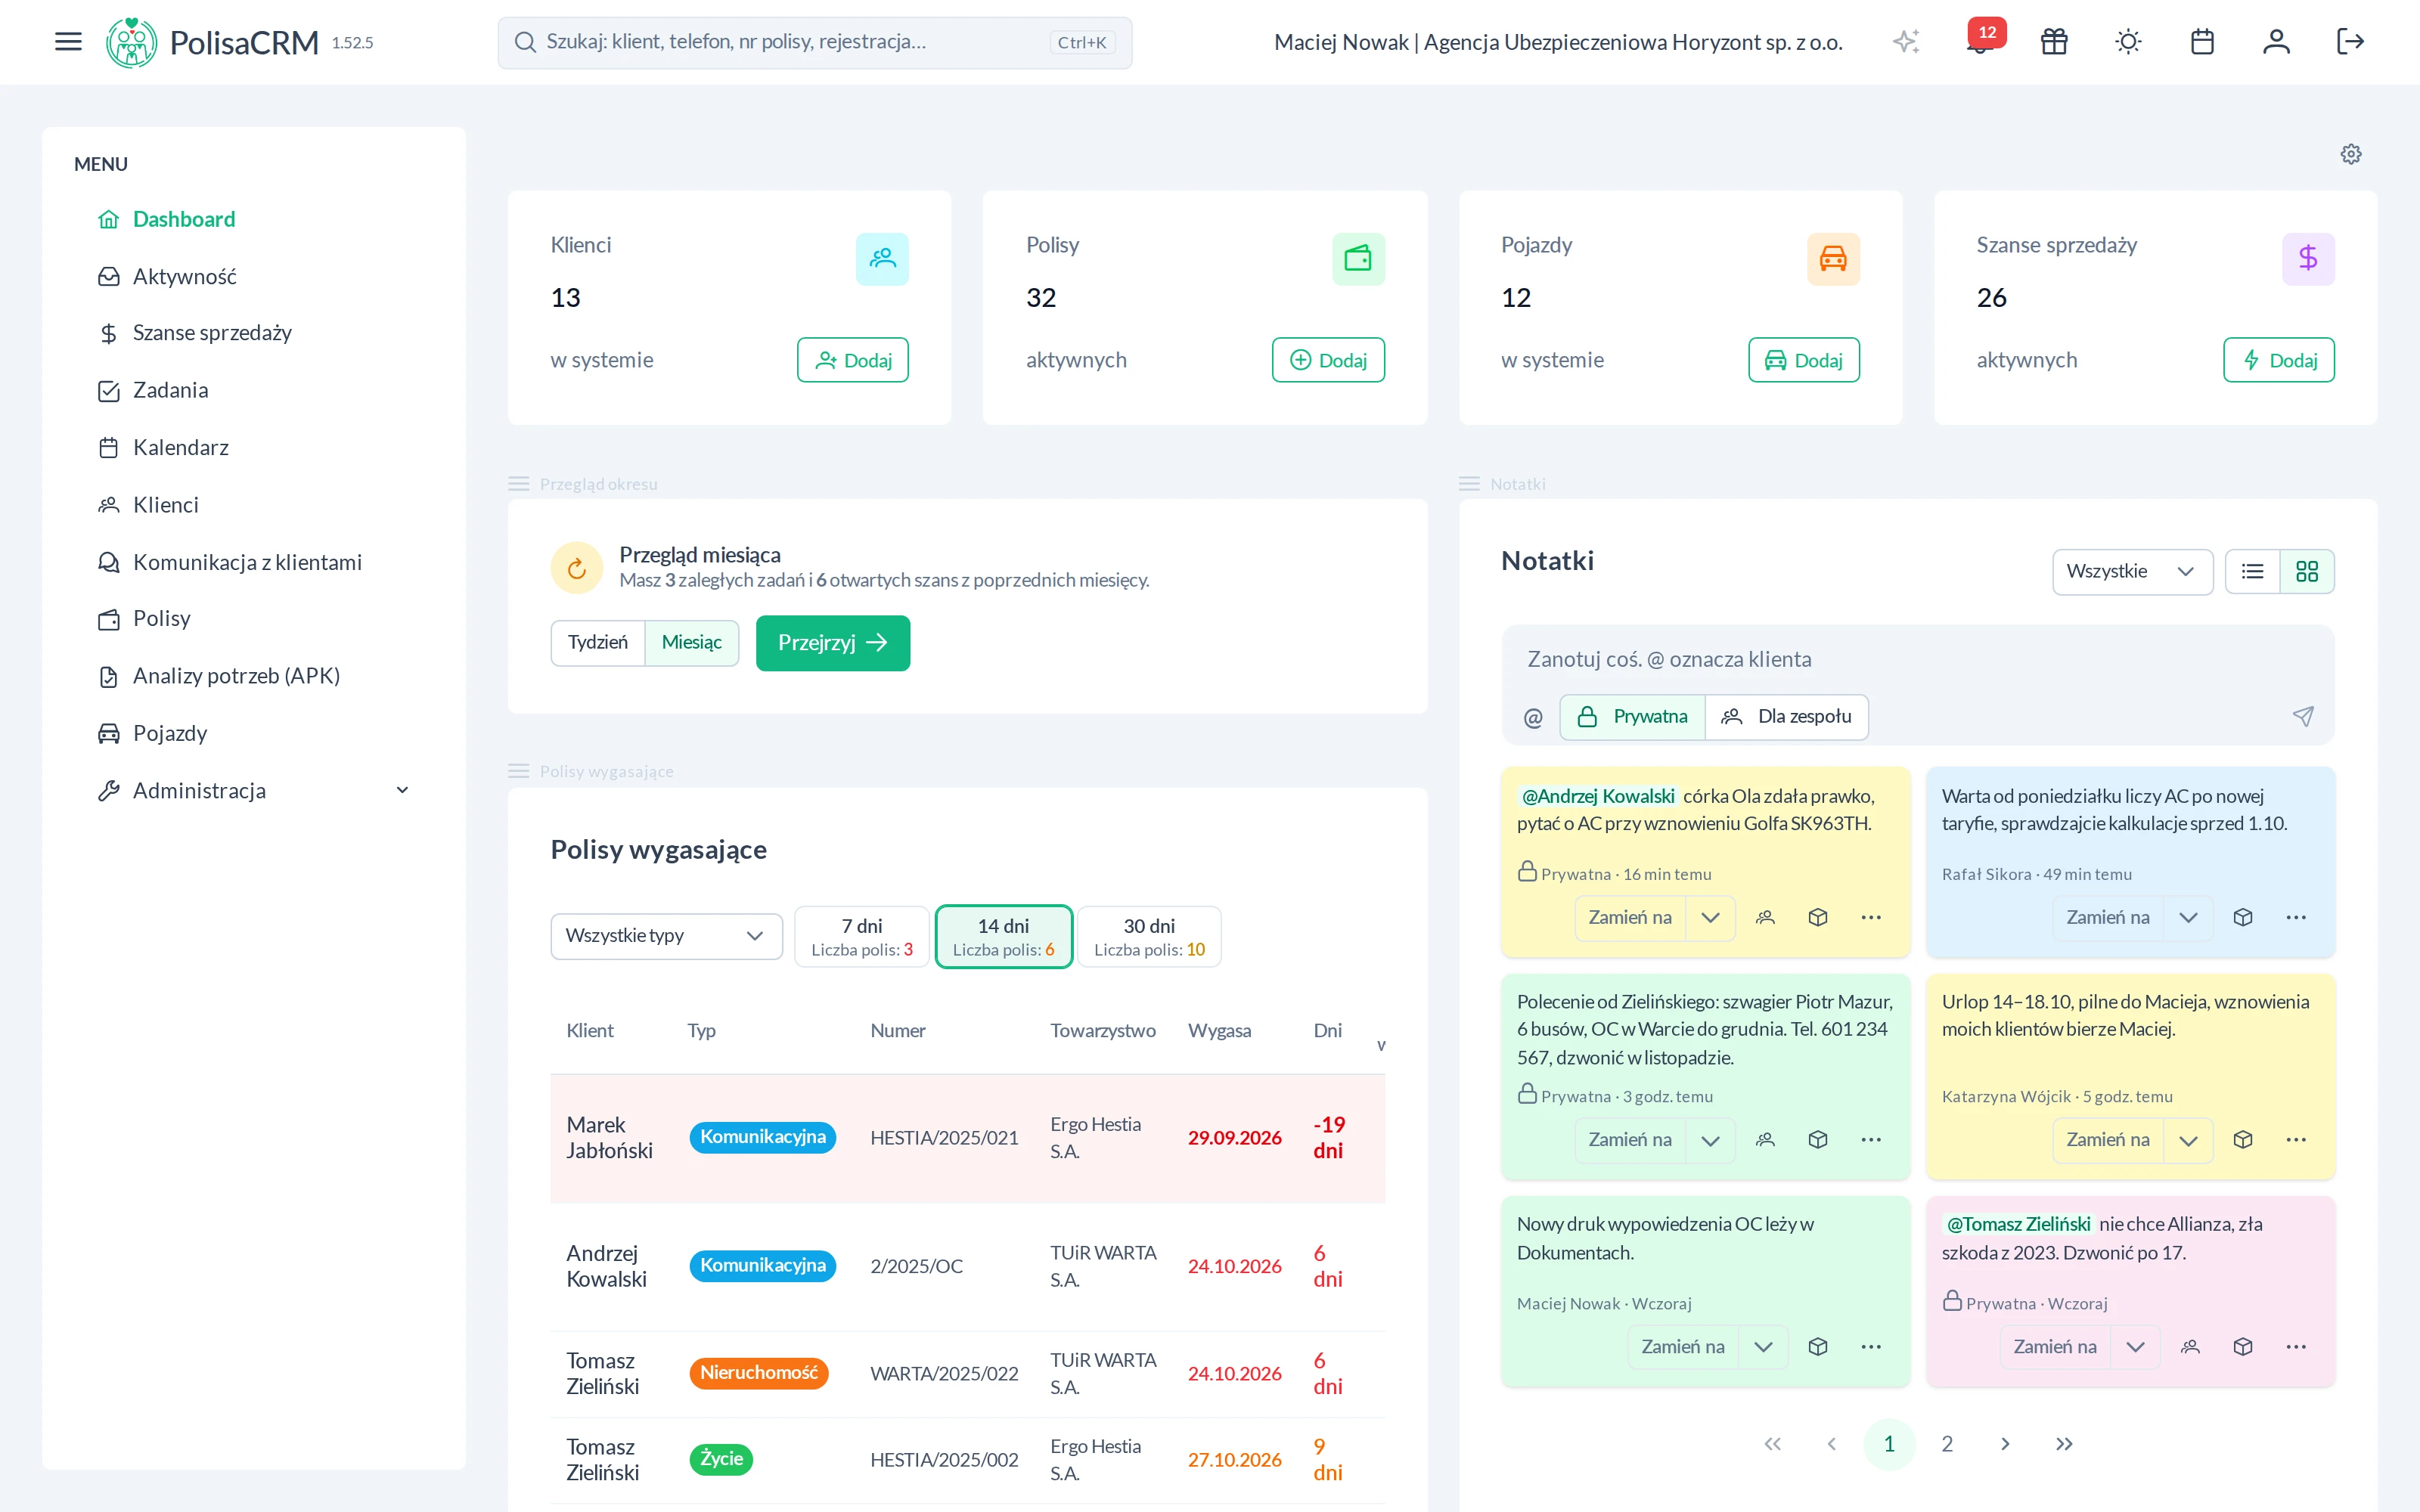Switch notes to list view

2252,571
